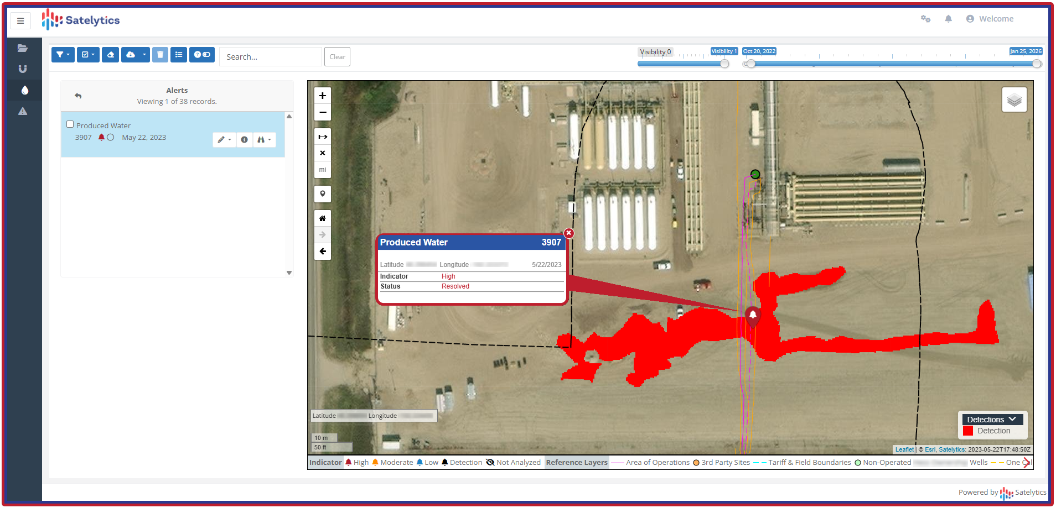
Task: Click the eraser clear-selection toolbar icon
Action: (110, 55)
